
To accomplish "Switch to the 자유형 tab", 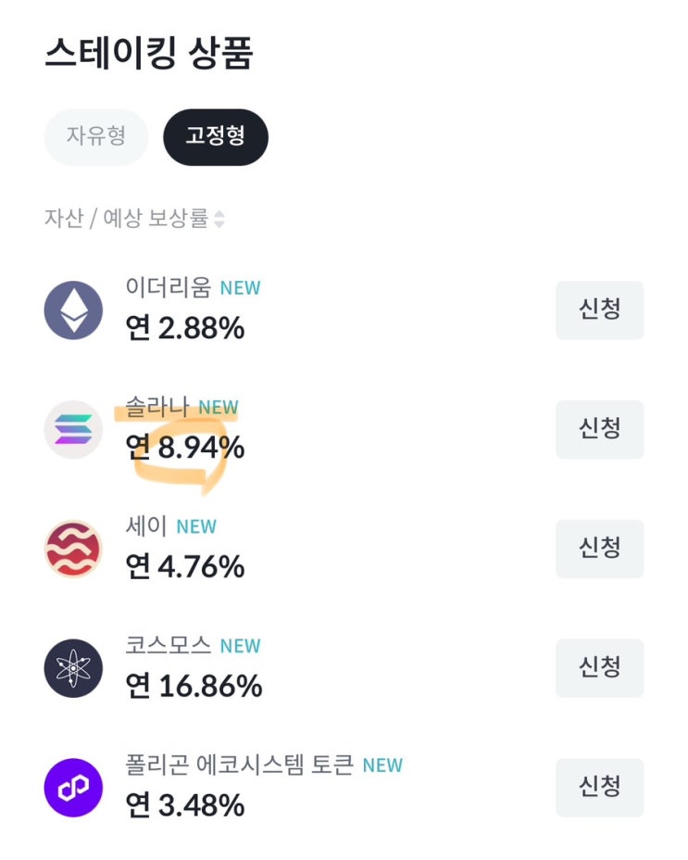I will [95, 136].
